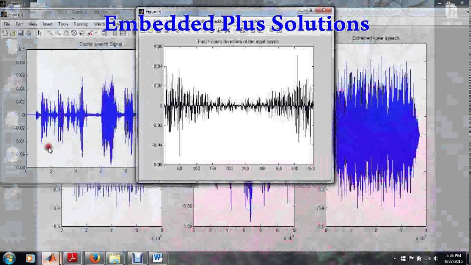471x265 pixels.
Task: Click Print Figure icon in Figure 1 toolbar
Action: click(29, 33)
